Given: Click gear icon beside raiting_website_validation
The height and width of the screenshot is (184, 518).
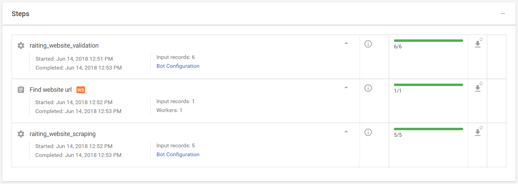Looking at the screenshot, I should (x=21, y=46).
